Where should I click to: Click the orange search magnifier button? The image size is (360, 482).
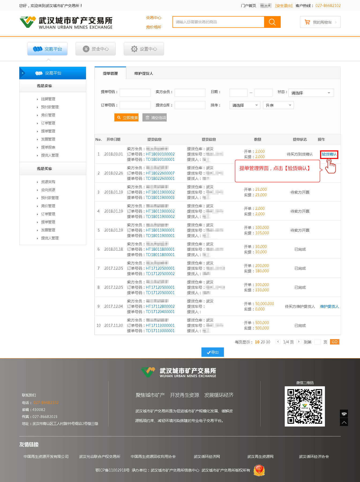272,22
